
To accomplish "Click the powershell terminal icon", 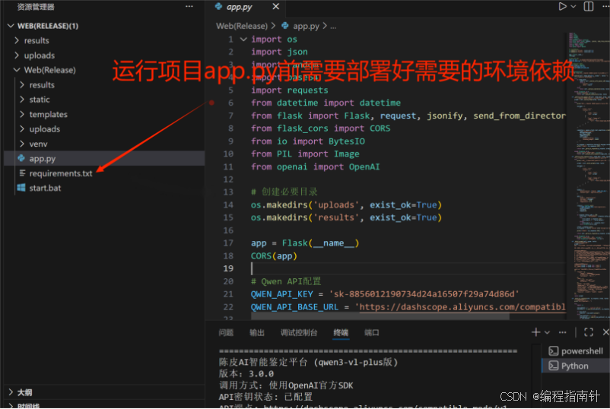I will [x=553, y=351].
